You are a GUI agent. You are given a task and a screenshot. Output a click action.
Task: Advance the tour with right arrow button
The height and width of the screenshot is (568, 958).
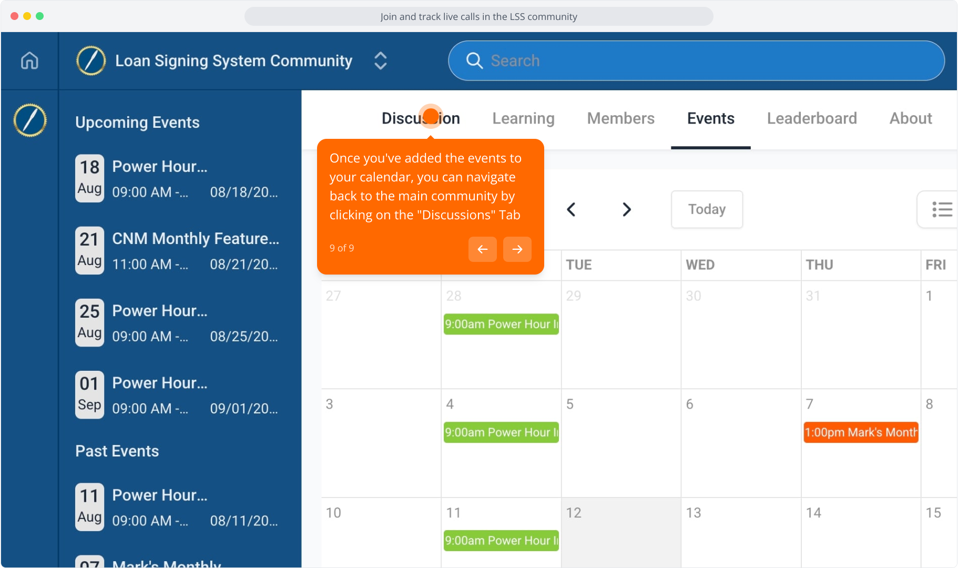(x=517, y=249)
